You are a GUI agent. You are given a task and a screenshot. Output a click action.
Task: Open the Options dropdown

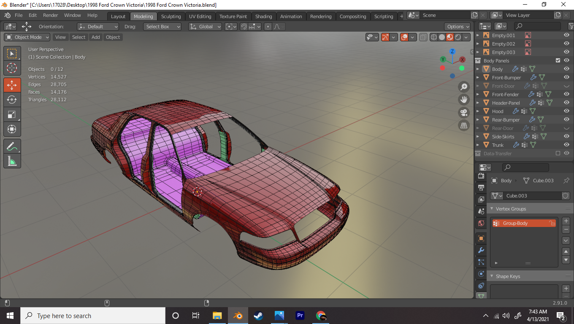click(458, 27)
